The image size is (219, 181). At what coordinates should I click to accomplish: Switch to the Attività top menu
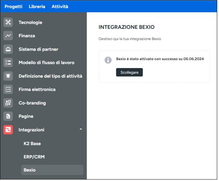point(60,6)
